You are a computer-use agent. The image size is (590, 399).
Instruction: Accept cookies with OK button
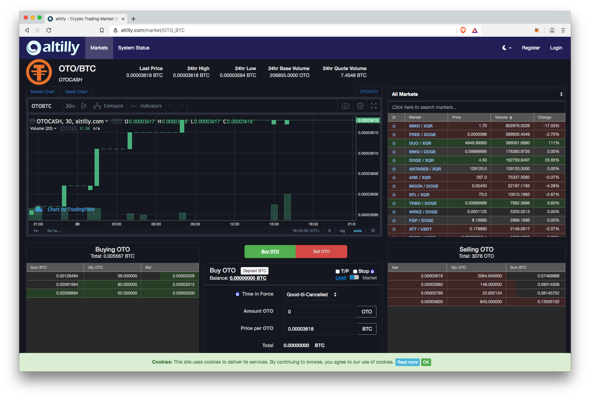[x=426, y=362]
